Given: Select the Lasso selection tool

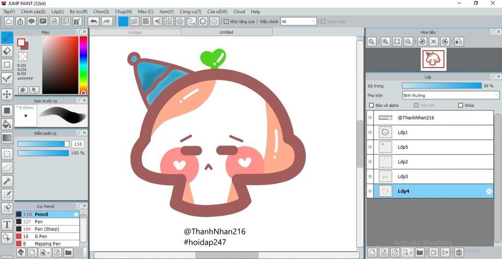Looking at the screenshot, I should pyautogui.click(x=7, y=167).
